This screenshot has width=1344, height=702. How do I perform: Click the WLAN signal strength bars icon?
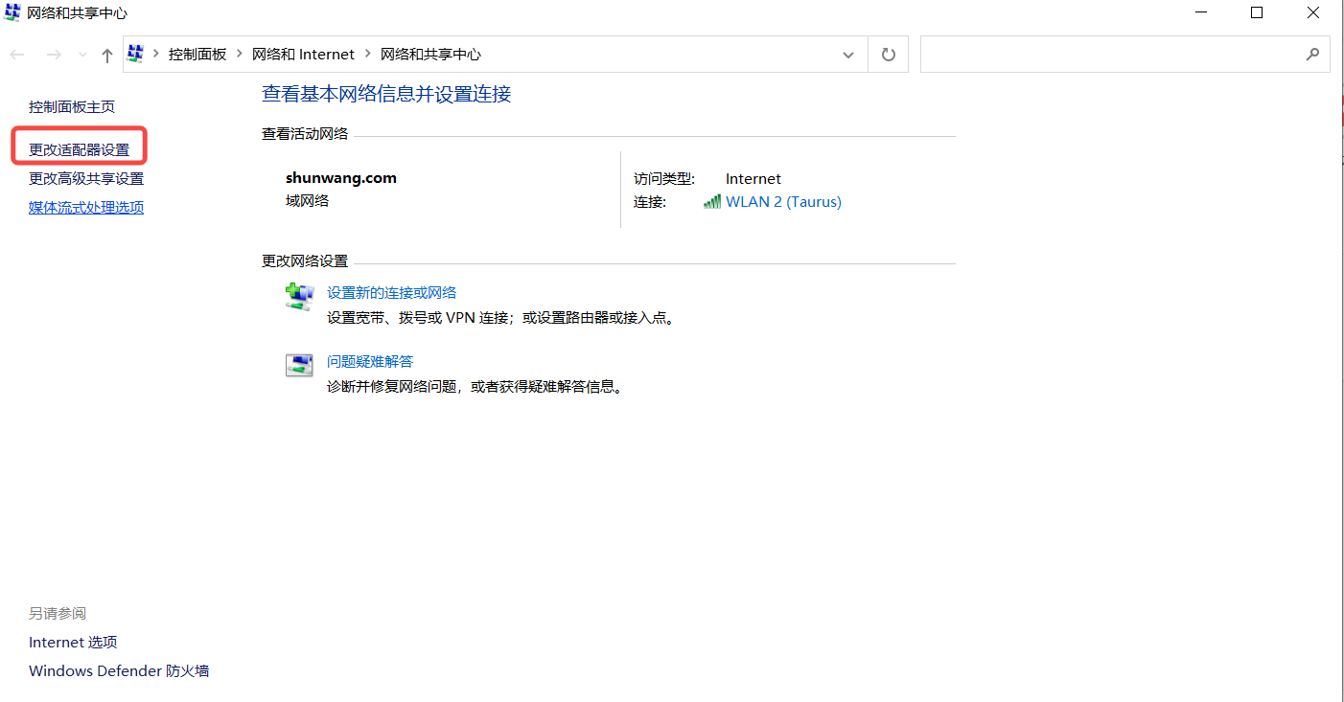(712, 202)
